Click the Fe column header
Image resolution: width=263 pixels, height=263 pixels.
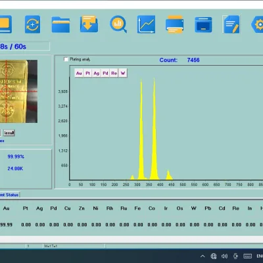pyautogui.click(x=137, y=208)
